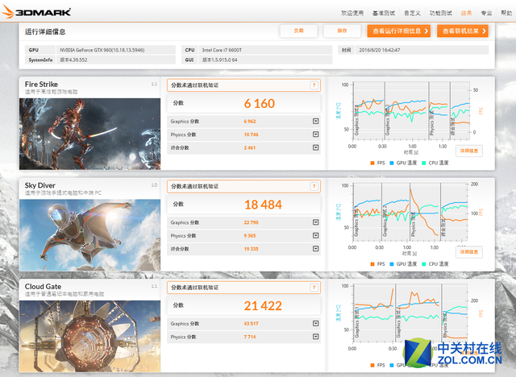516x377 pixels.
Task: Click Sky Diver FPS orange legend swatch
Action: 372,264
